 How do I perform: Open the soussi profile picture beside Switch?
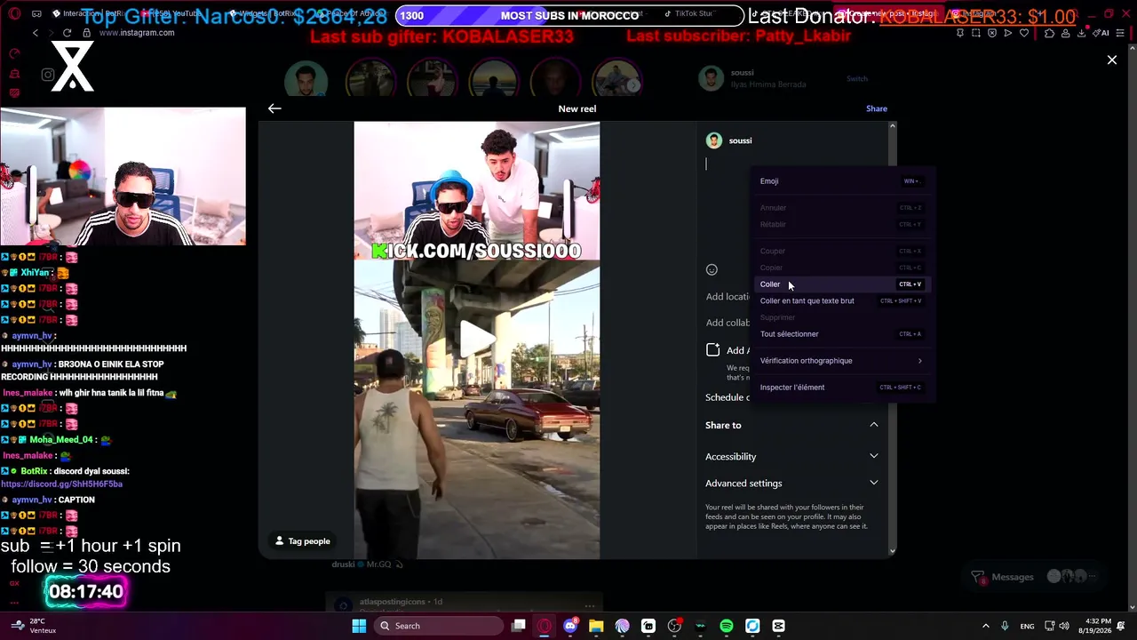point(711,78)
